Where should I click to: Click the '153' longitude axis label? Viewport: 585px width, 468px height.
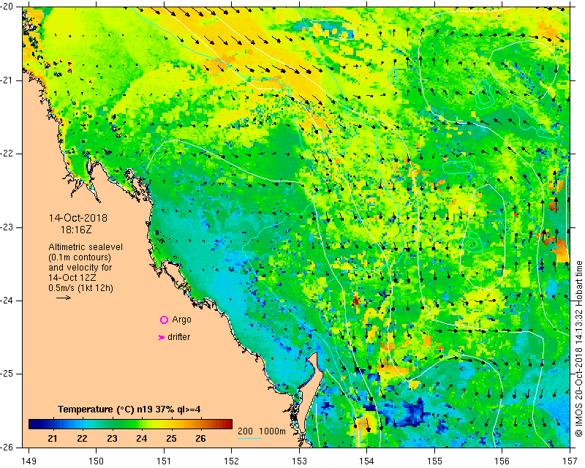coord(299,461)
